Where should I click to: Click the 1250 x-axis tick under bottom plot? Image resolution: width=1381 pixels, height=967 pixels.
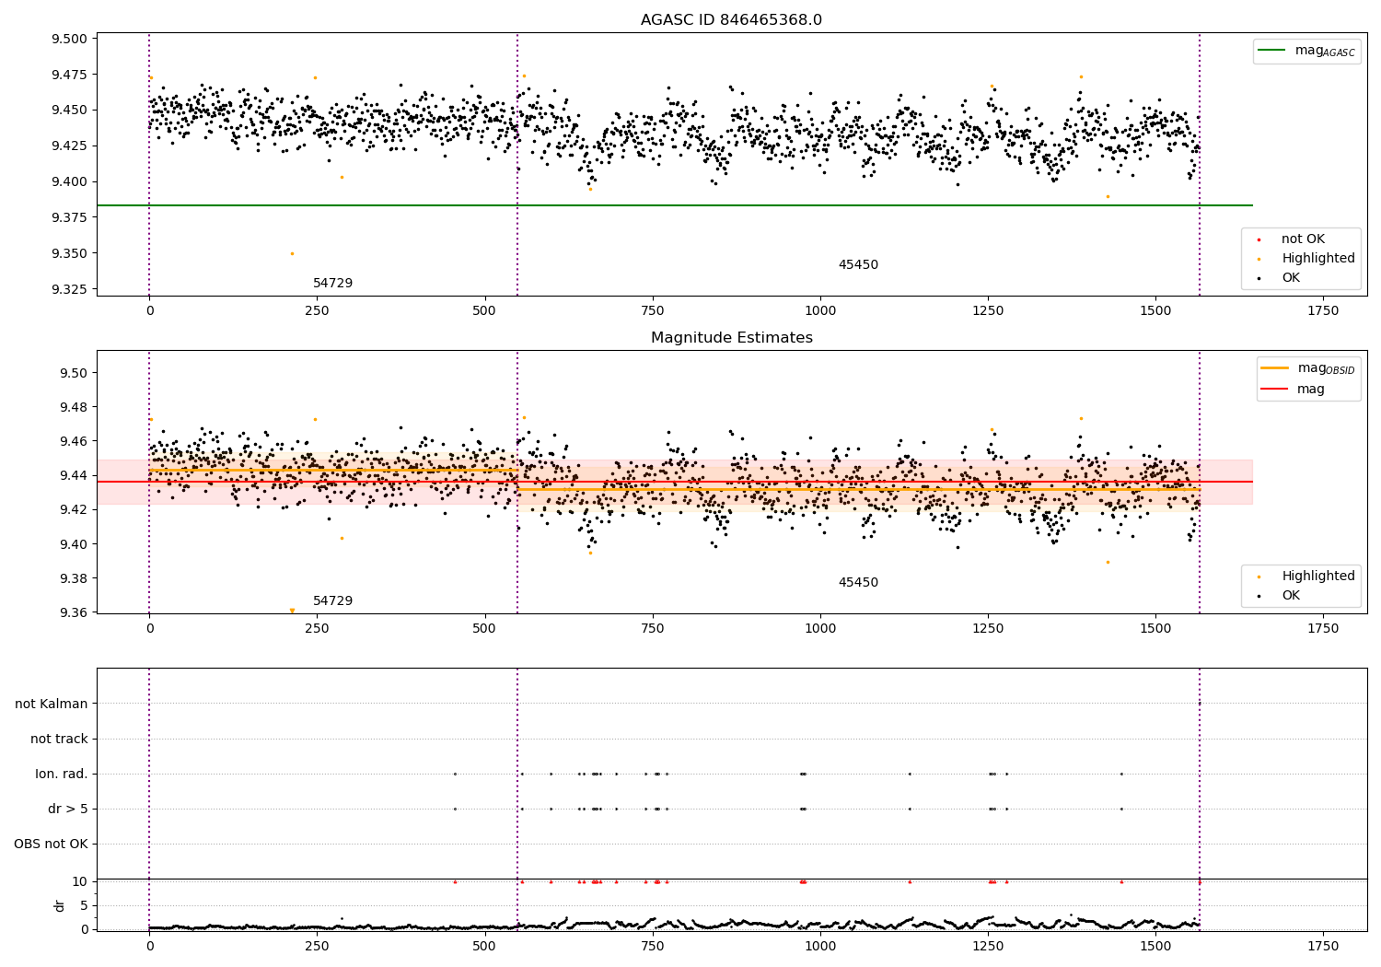[988, 946]
